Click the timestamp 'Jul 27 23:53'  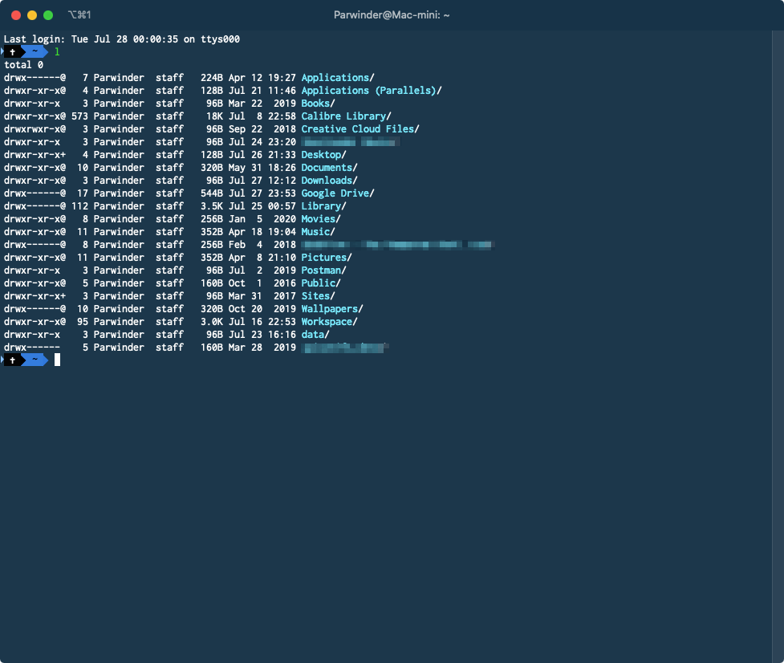pos(262,193)
